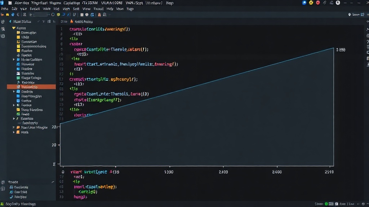Click line number 1 in the editor gutter
Image resolution: width=369 pixels, height=207 pixels.
[x=61, y=29]
